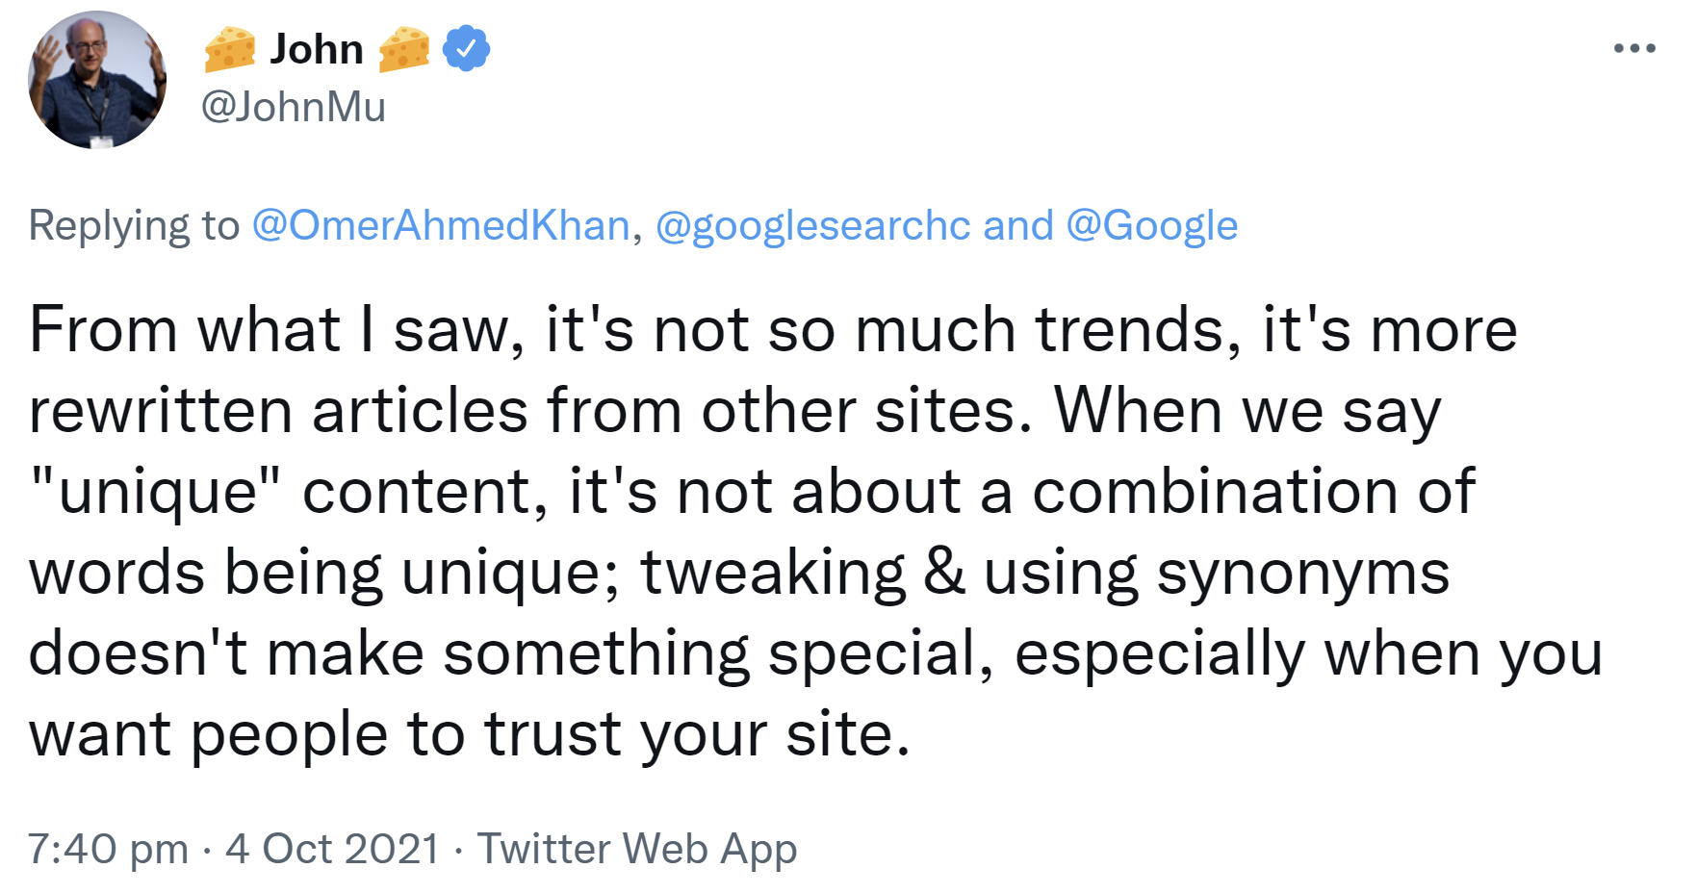Viewport: 1697px width, 894px height.
Task: Click the word "unique" in the tweet
Action: pos(160,491)
